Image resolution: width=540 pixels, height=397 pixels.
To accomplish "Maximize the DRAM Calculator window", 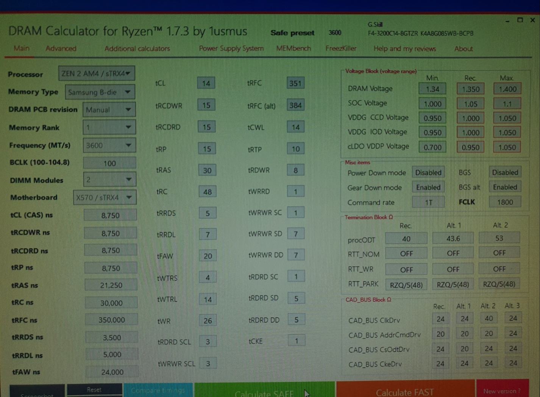I will 520,20.
